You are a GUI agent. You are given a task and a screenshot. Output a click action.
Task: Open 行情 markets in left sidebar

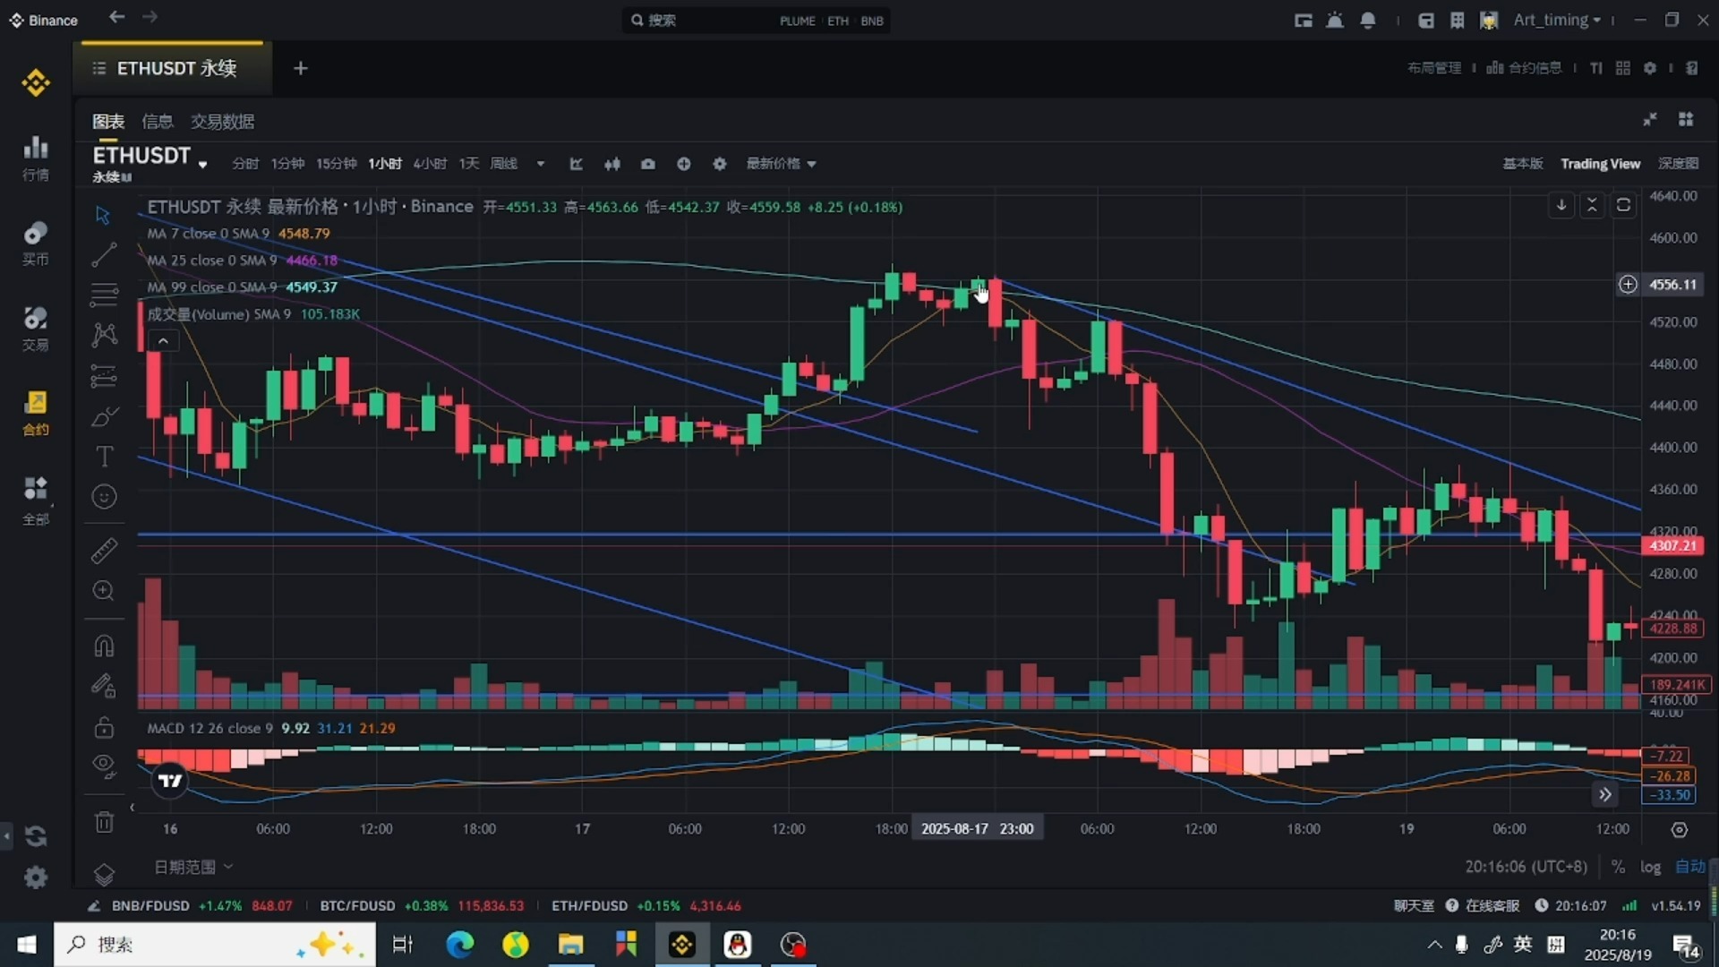(36, 158)
